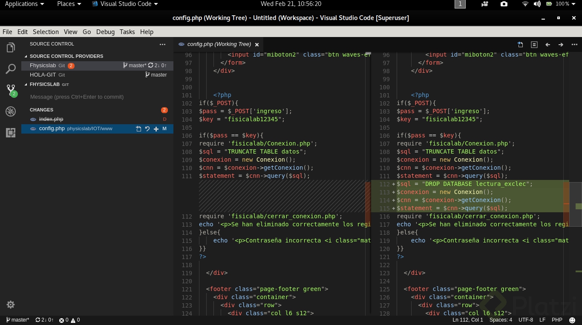Click PHP language mode in status bar
This screenshot has height=325, width=582.
(x=557, y=320)
